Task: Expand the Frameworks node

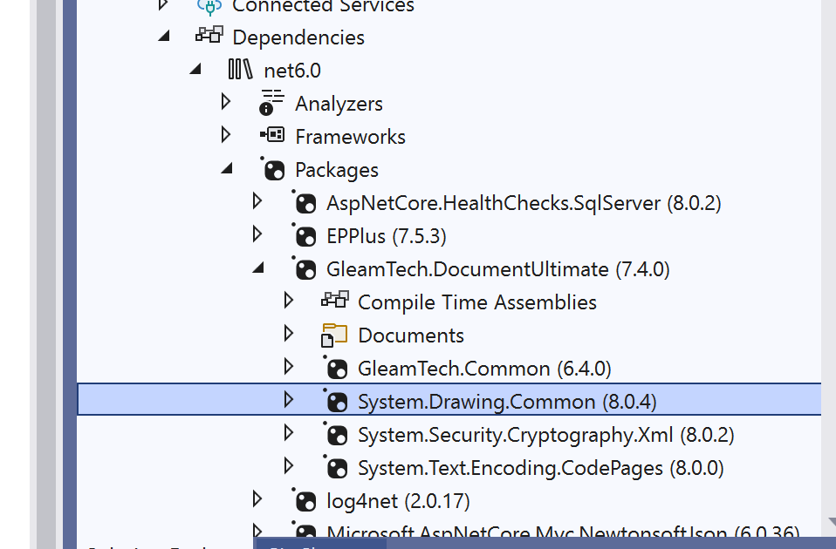Action: coord(226,135)
